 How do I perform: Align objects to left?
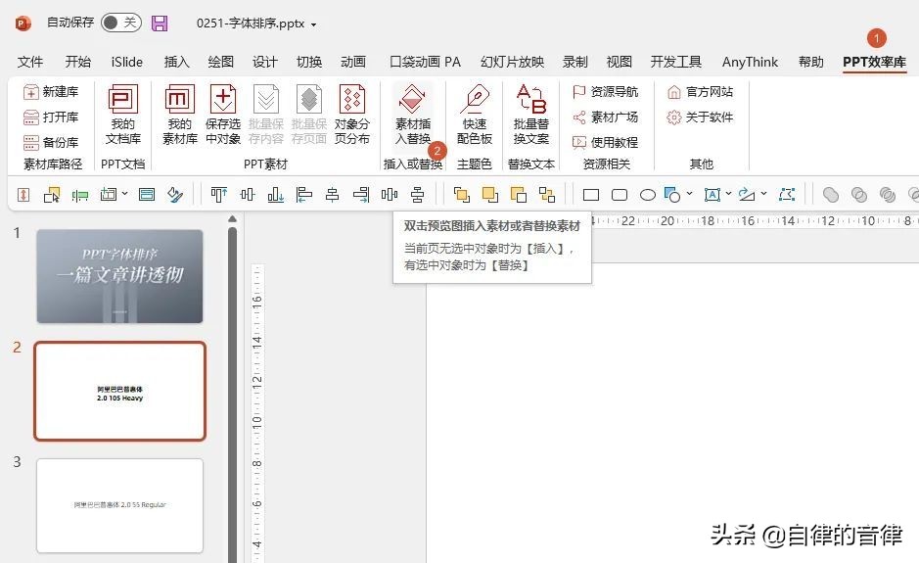(x=303, y=194)
